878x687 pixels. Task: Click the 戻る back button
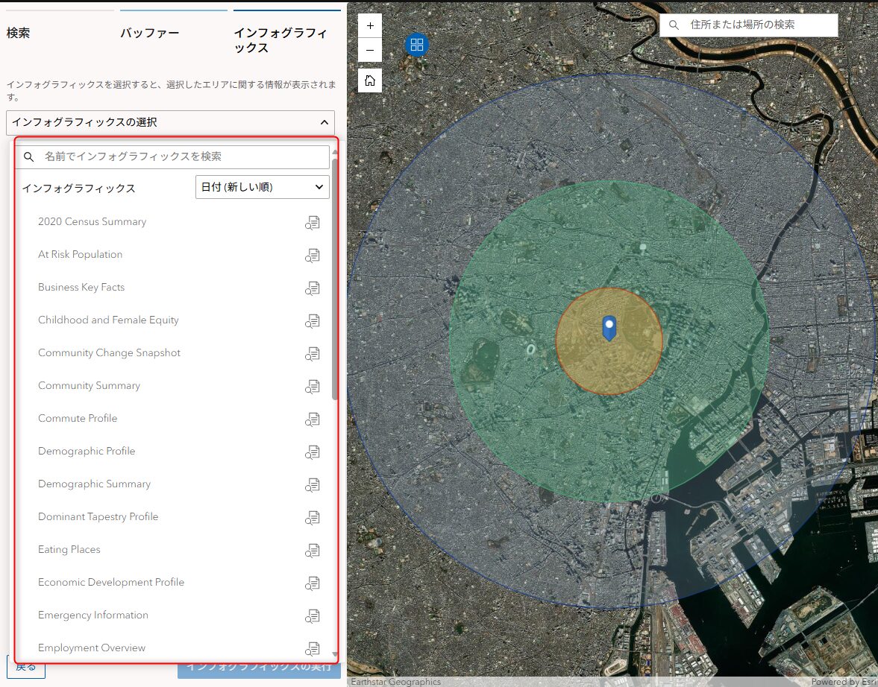(x=26, y=667)
